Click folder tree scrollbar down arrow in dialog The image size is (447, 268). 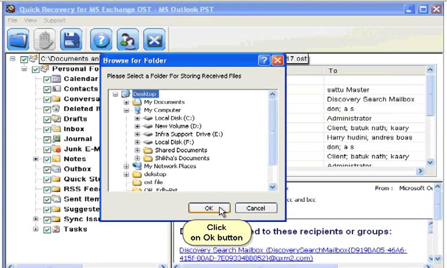pos(272,187)
